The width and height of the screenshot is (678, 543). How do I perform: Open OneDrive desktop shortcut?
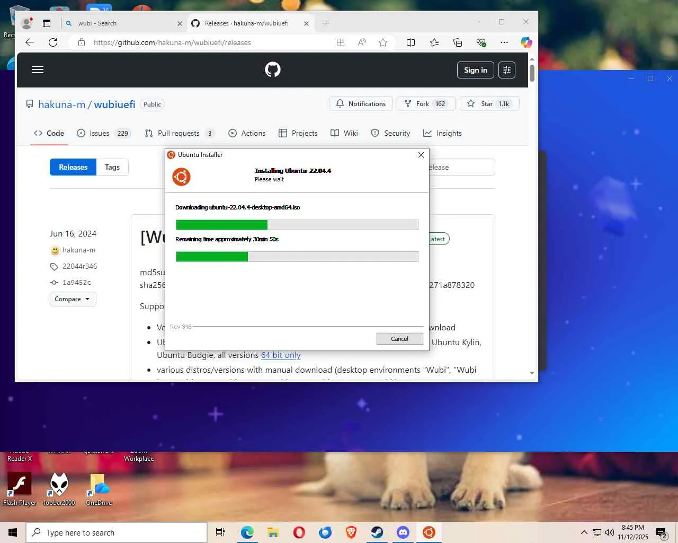click(99, 488)
